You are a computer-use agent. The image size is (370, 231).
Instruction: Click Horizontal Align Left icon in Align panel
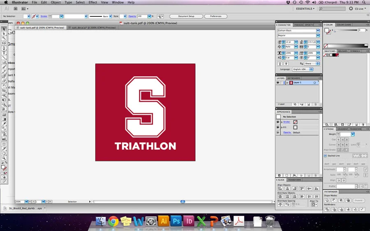[x=280, y=188]
